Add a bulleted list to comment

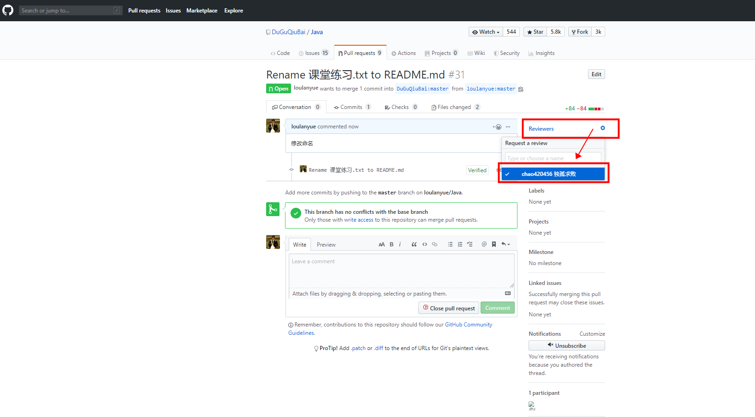(x=450, y=245)
